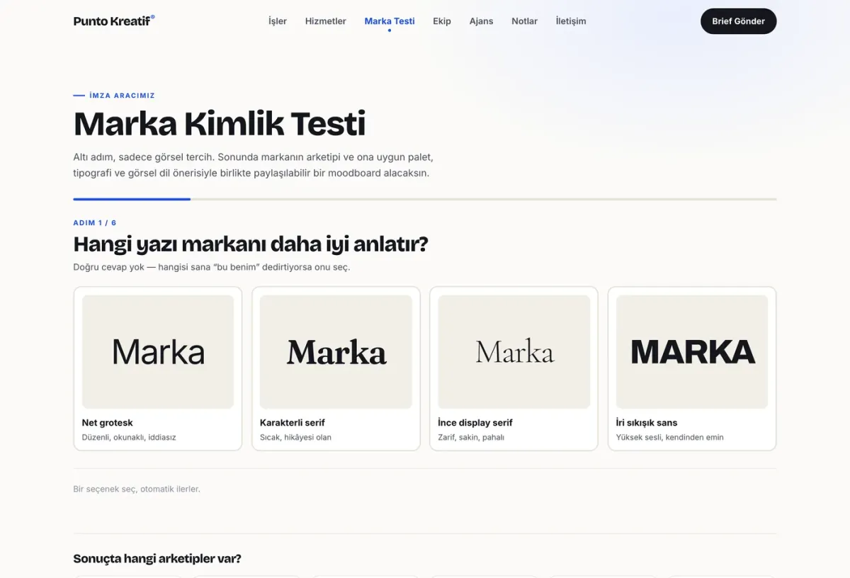Pick the İnce display serif card
Screen dimensions: 850x578
click(514, 368)
